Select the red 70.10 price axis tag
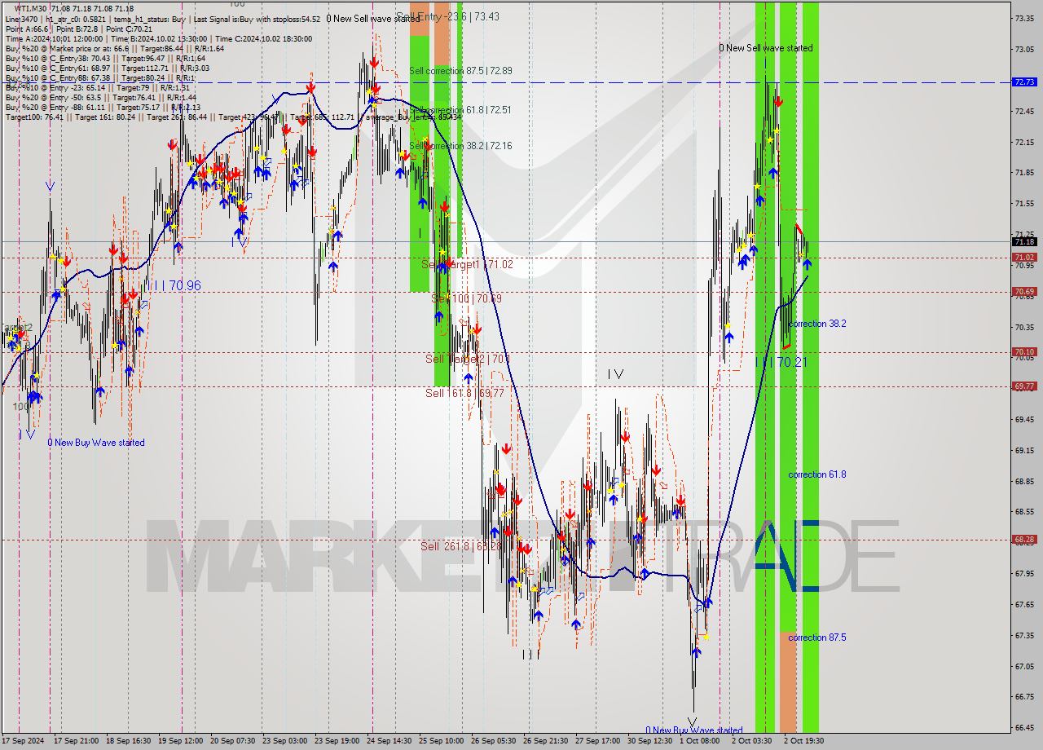The image size is (1043, 750). pyautogui.click(x=1024, y=352)
